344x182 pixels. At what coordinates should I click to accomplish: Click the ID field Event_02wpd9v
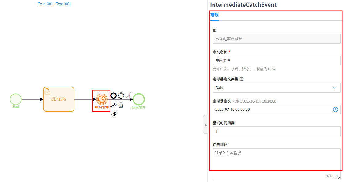pos(276,39)
